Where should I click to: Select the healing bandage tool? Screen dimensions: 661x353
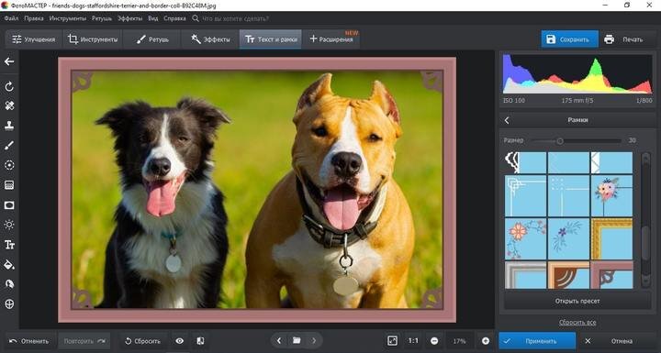(x=9, y=105)
